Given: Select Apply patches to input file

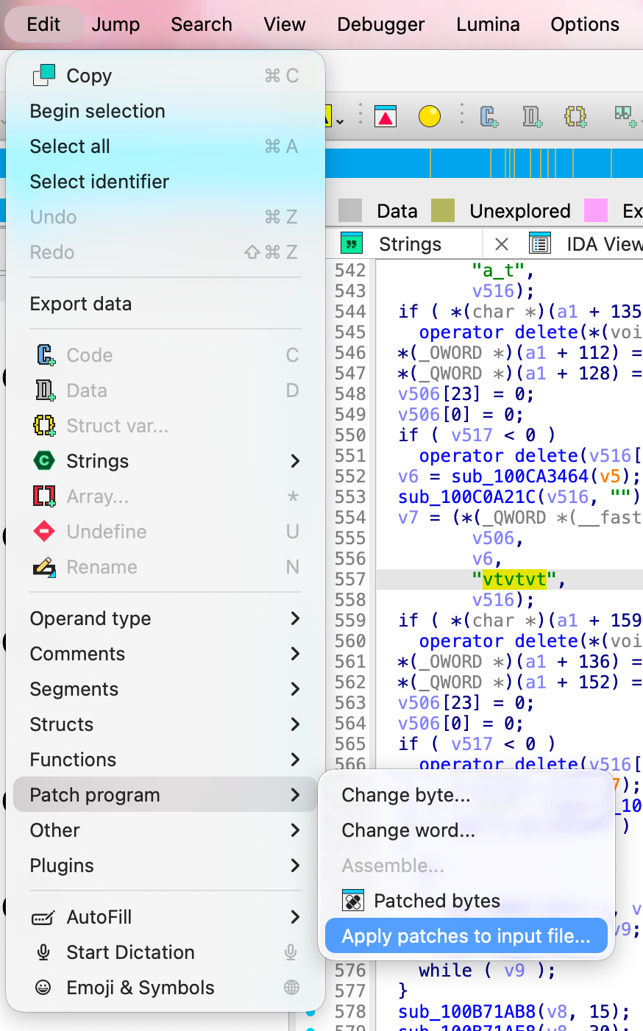Looking at the screenshot, I should click(x=466, y=936).
